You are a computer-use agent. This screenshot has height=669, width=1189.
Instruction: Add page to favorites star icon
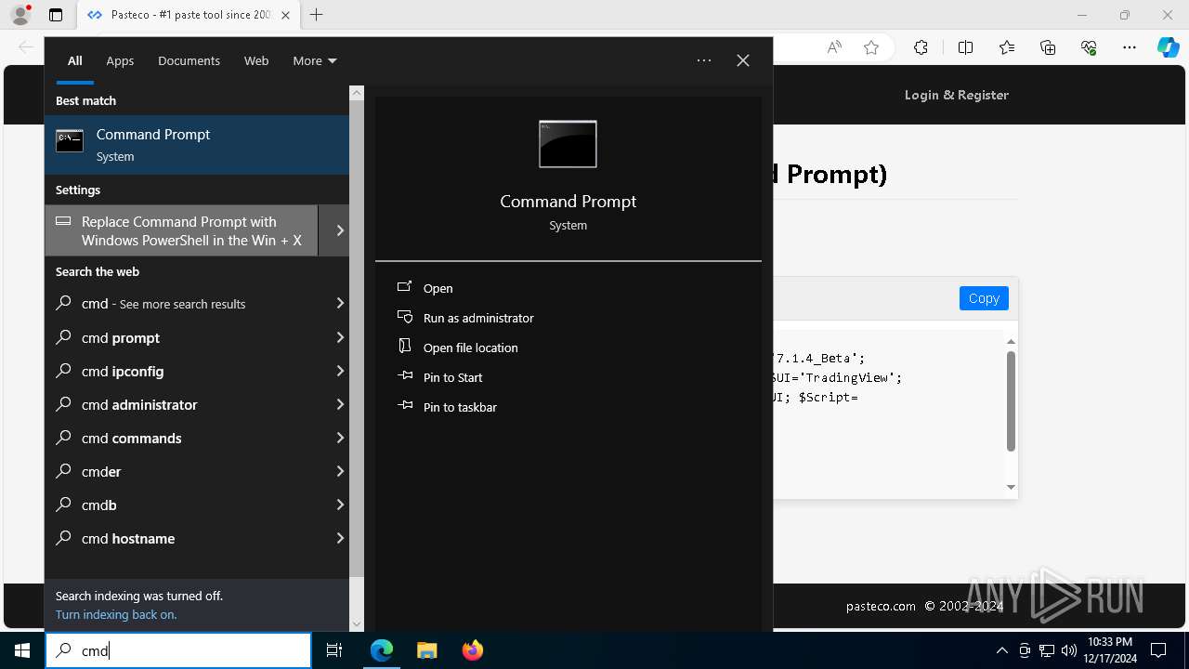(871, 47)
